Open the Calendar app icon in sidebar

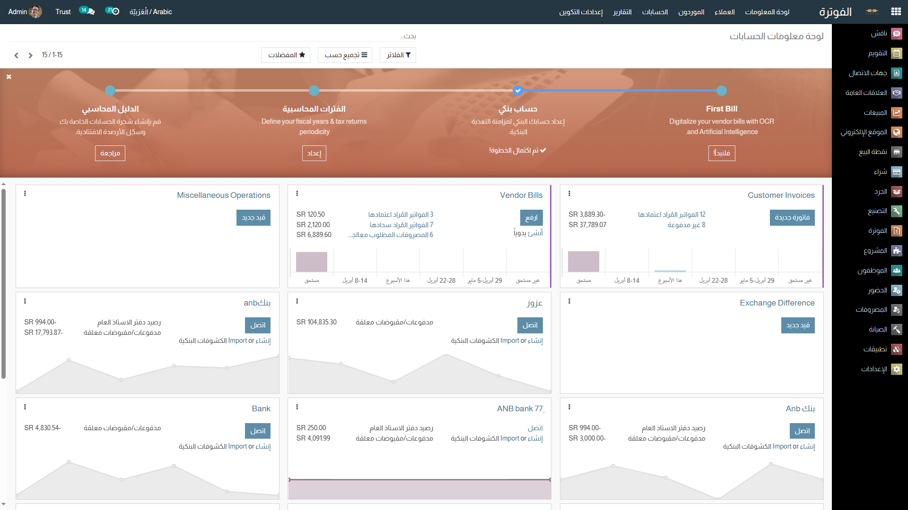[896, 53]
